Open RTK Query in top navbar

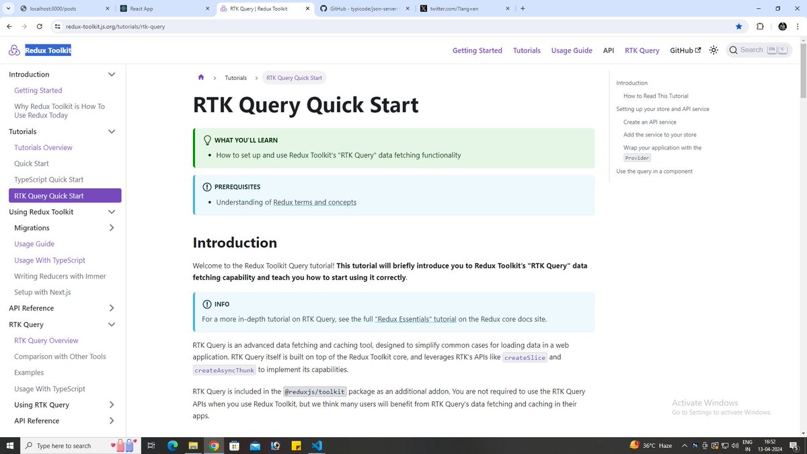click(642, 50)
